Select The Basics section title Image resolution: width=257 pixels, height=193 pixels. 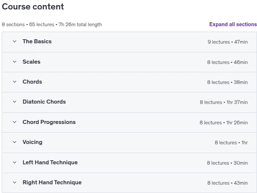click(37, 41)
